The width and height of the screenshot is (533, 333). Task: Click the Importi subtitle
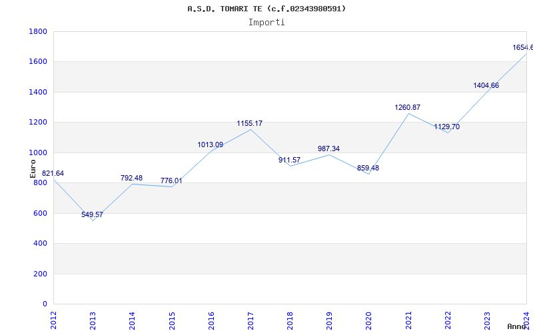(266, 22)
